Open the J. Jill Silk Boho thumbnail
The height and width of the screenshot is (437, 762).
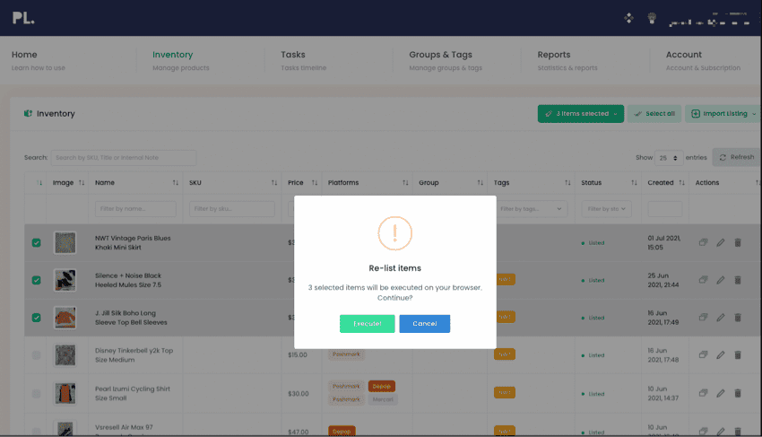[x=65, y=318]
